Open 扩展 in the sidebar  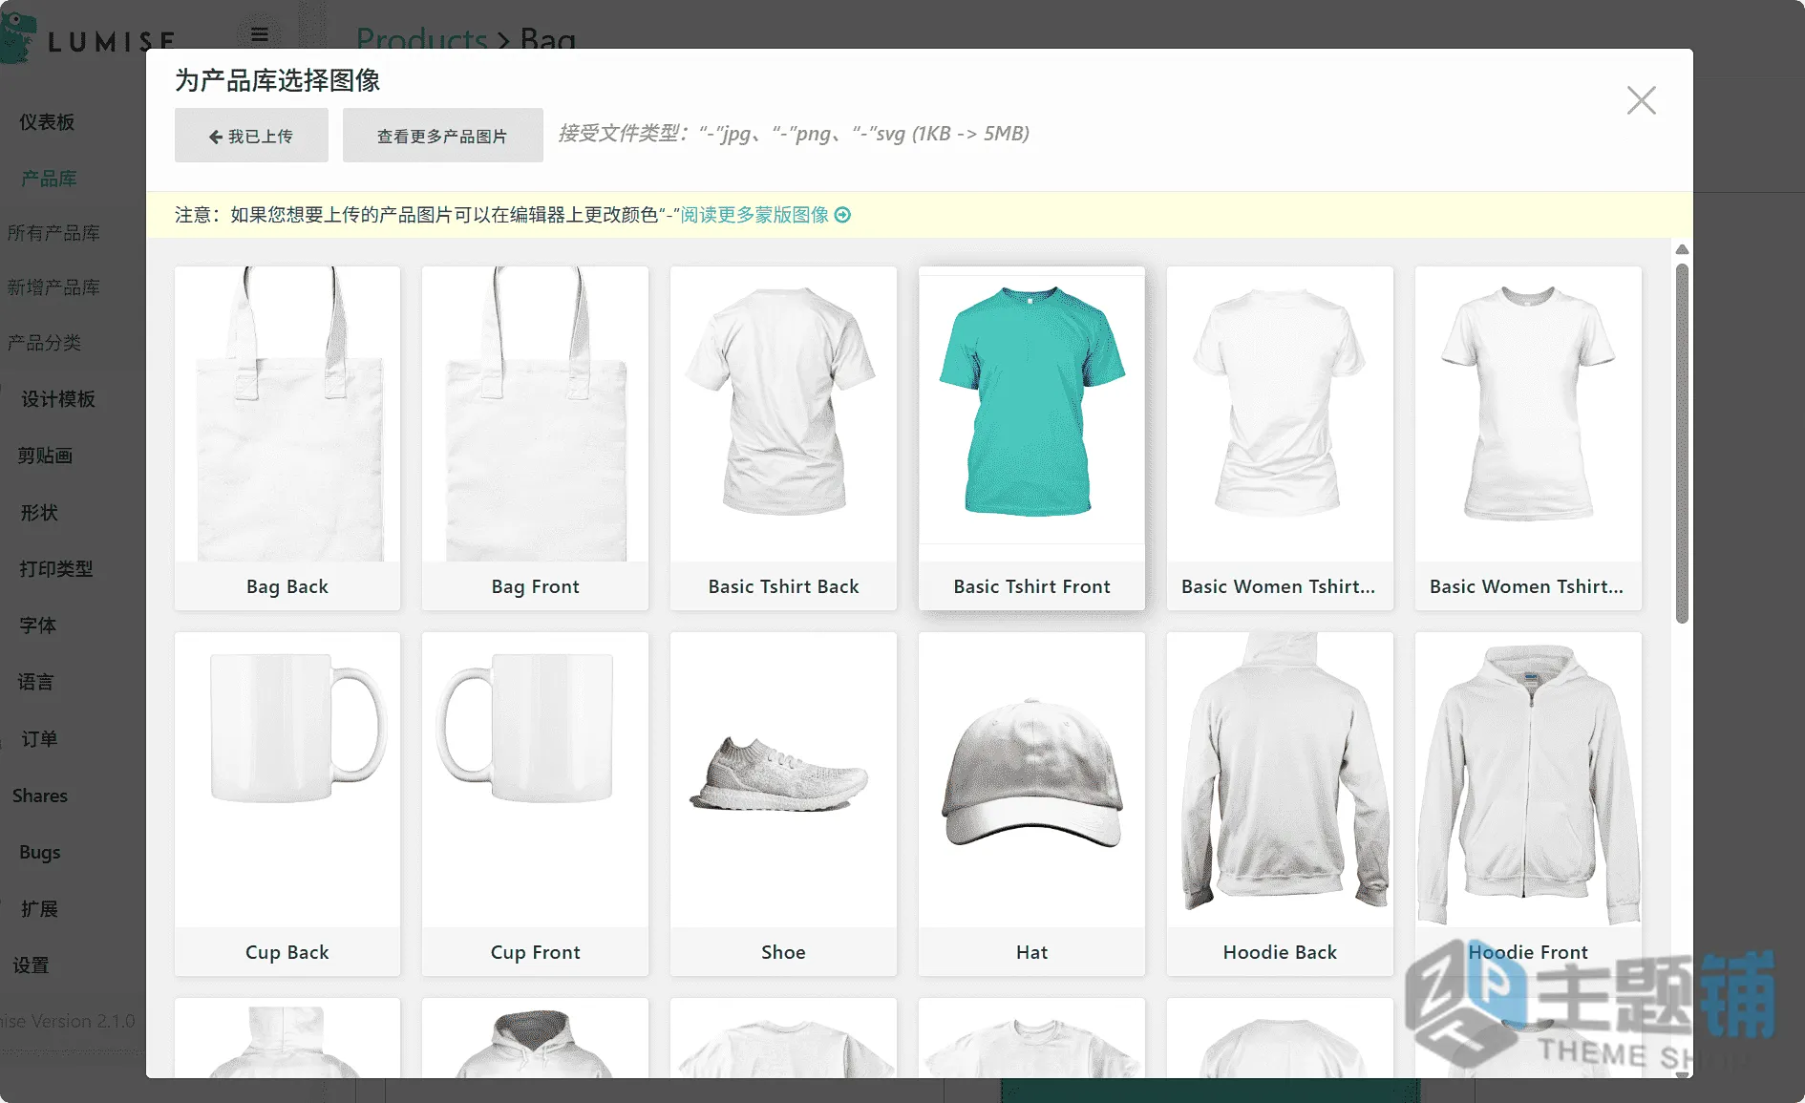(39, 909)
